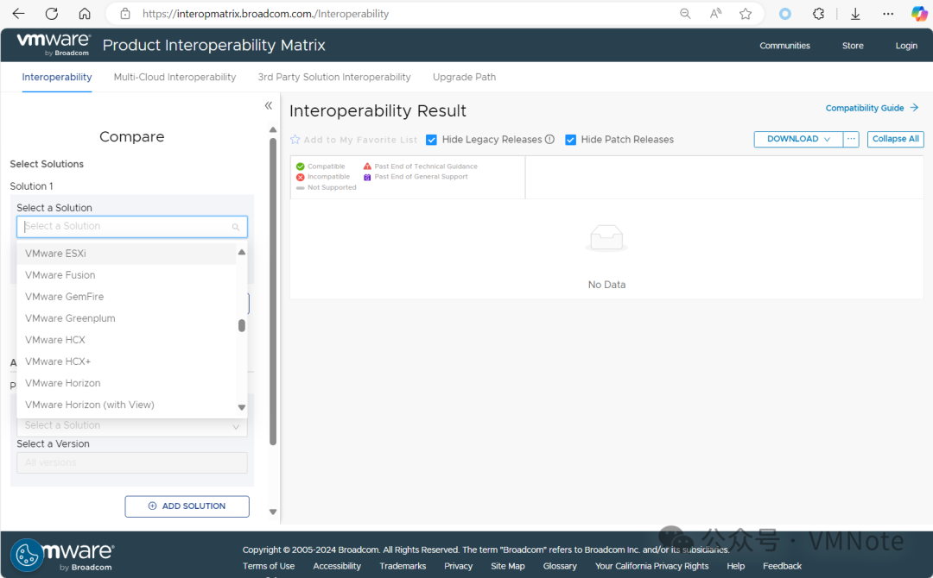The height and width of the screenshot is (578, 933).
Task: Choose VMware ESXi from the list
Action: [x=126, y=254]
